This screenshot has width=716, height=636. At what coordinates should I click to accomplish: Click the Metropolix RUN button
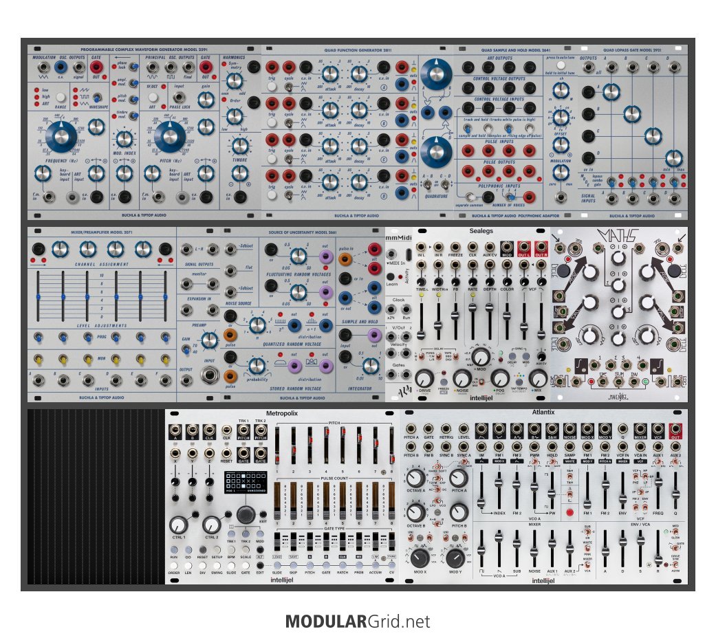173,550
